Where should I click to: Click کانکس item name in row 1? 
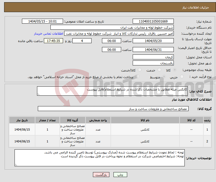coord(145,129)
